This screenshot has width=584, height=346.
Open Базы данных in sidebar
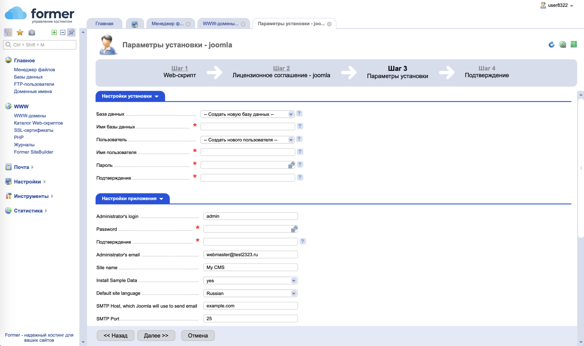(28, 77)
